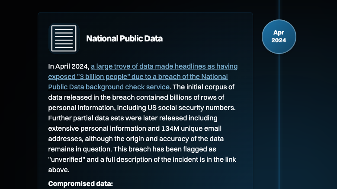Click the National Public Data document icon
This screenshot has width=337, height=189.
click(64, 38)
